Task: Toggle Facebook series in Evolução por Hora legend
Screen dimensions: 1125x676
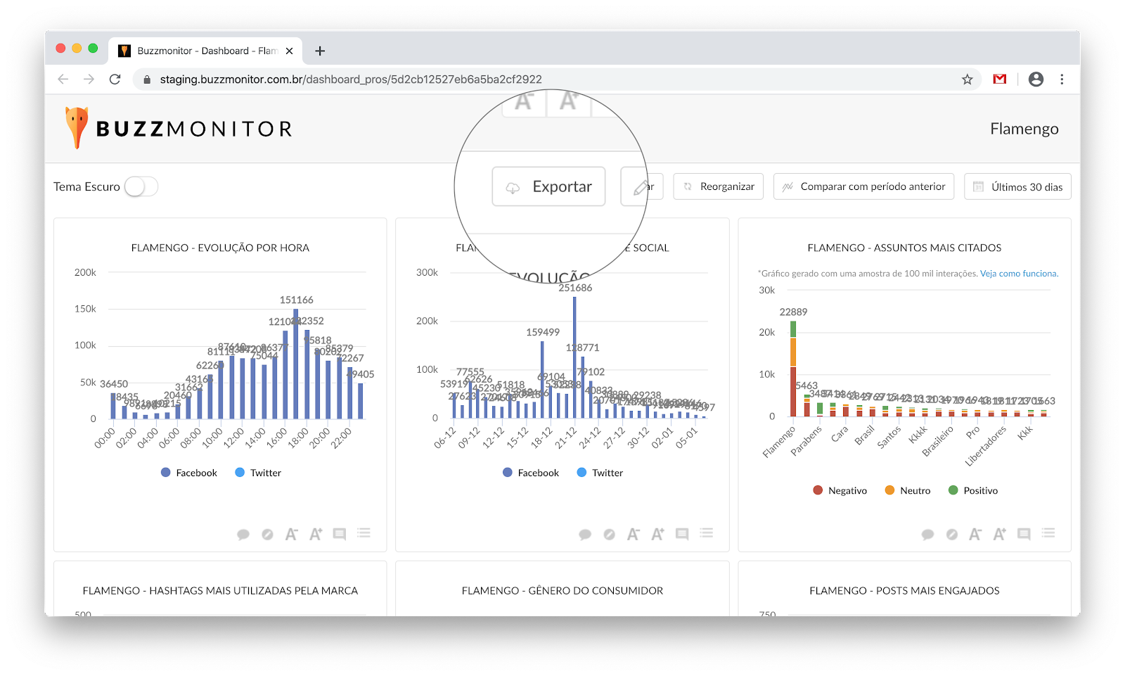Action: 189,473
